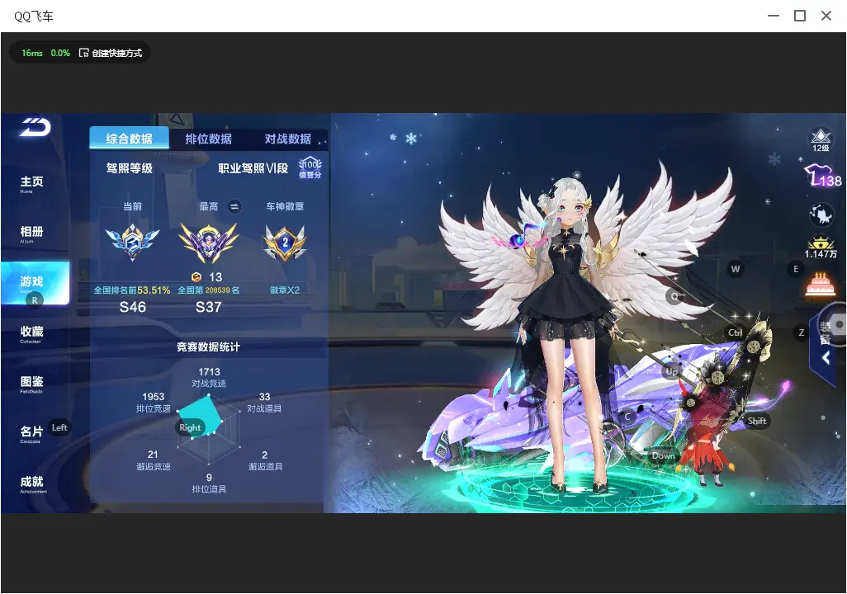The image size is (847, 594).
Task: Click the back arrow logo icon
Action: (35, 127)
